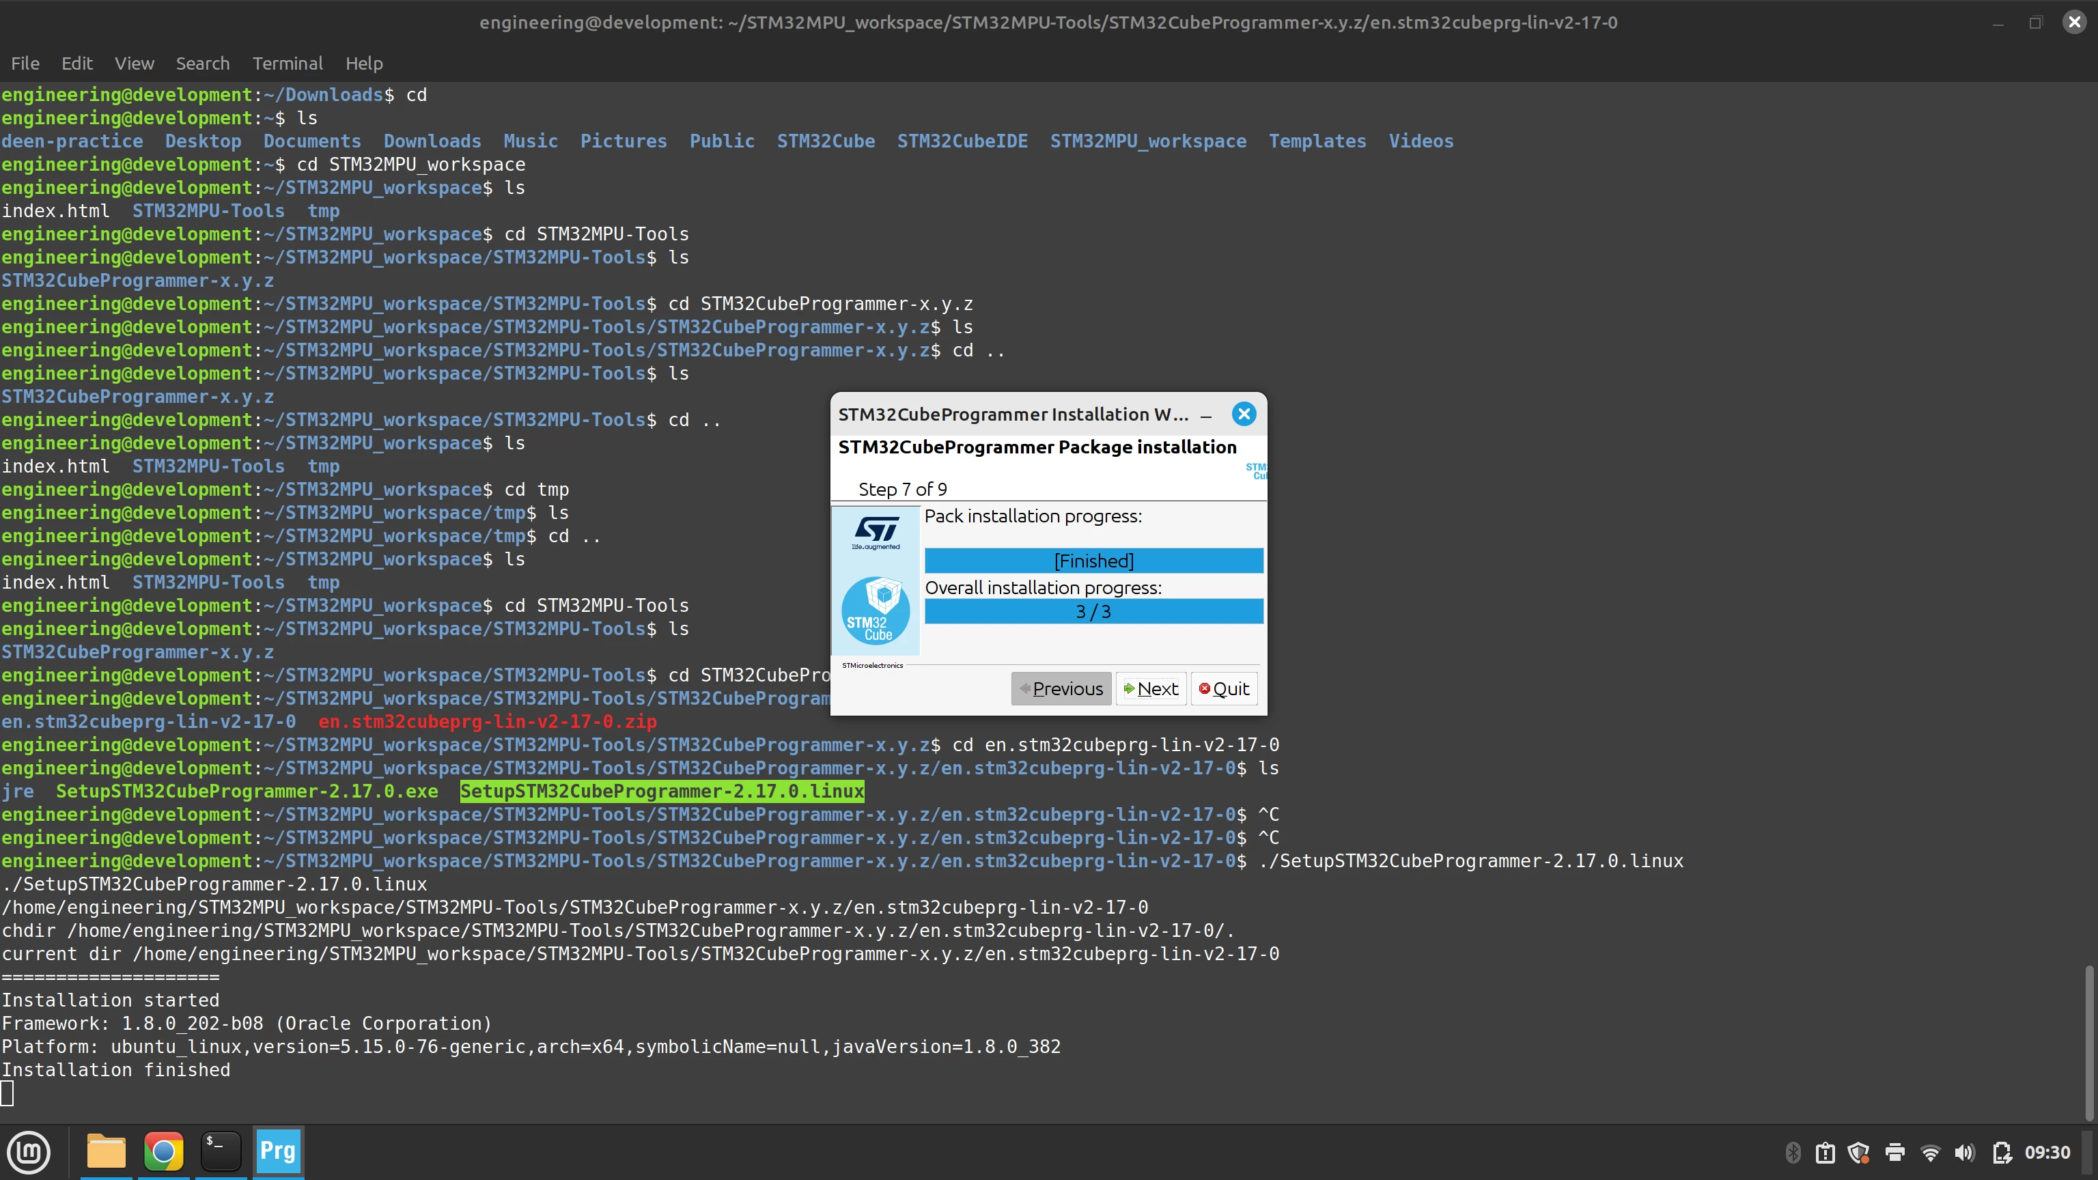
Task: Click the Step 7 of 9 label
Action: [902, 490]
